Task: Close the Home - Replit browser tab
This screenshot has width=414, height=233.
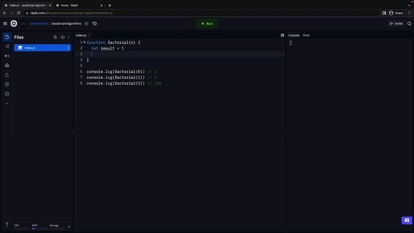Action: coord(102,5)
